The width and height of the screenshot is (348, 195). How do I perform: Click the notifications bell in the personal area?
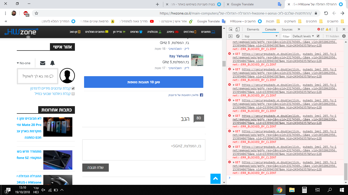pyautogui.click(x=52, y=63)
